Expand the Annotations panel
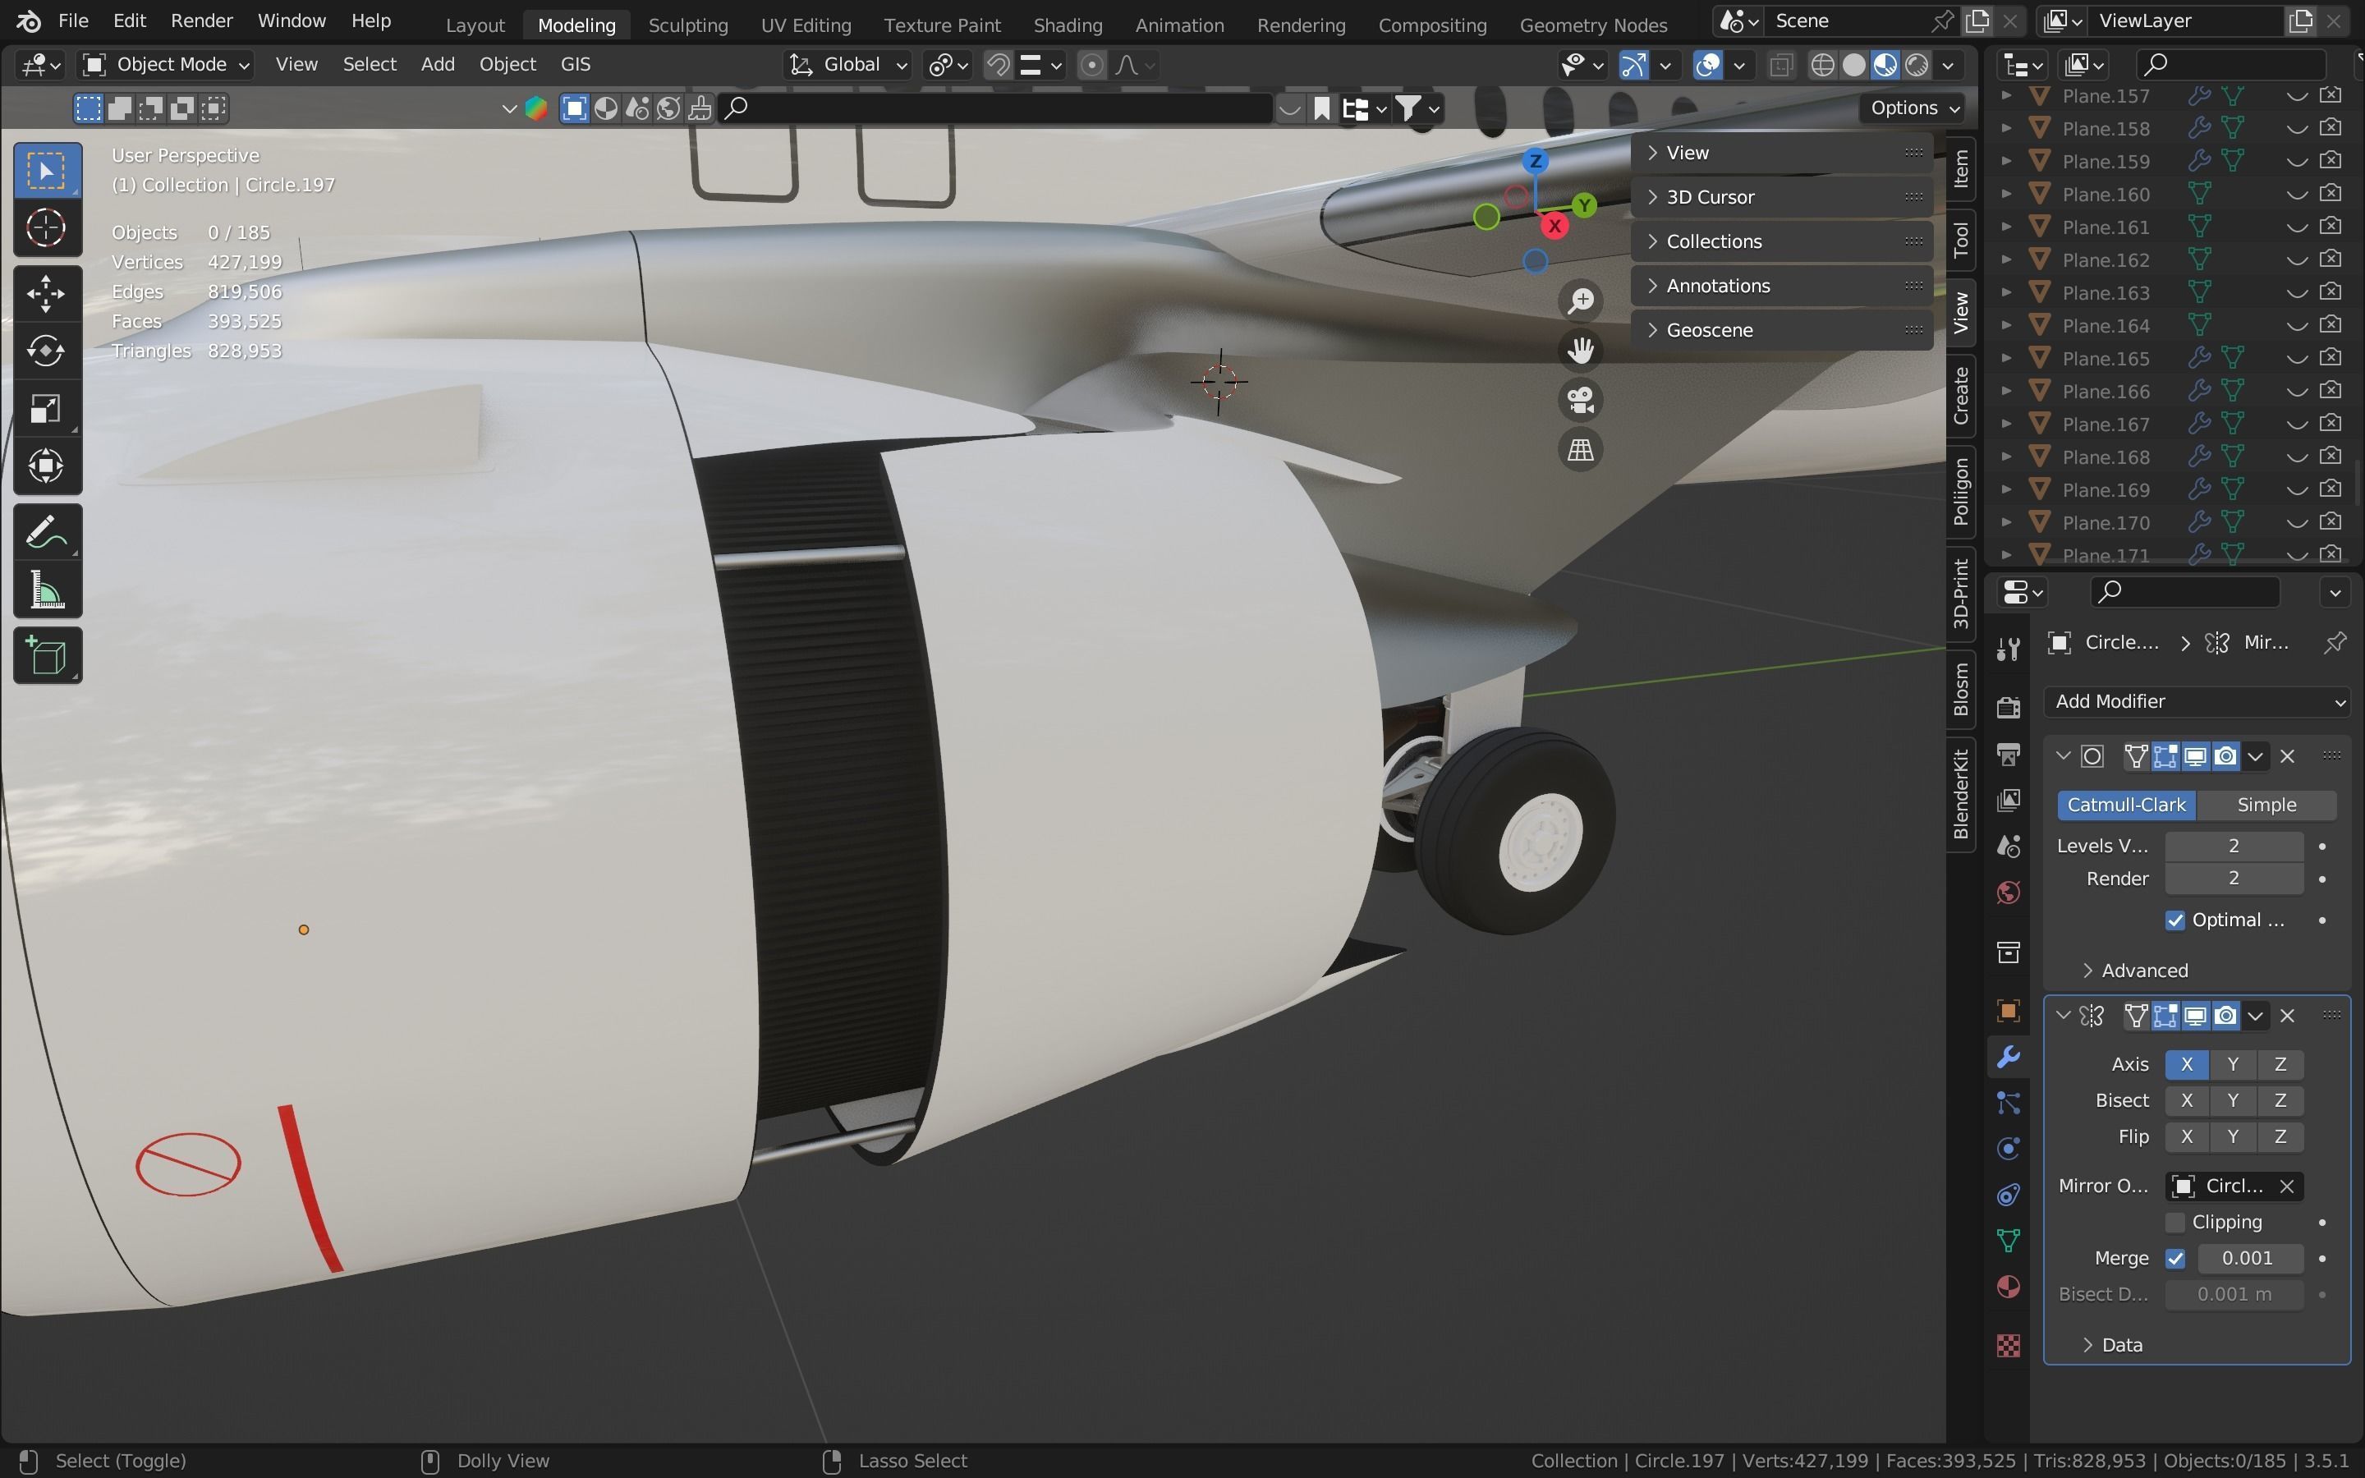Screen dimensions: 2365x1478 [1782, 286]
